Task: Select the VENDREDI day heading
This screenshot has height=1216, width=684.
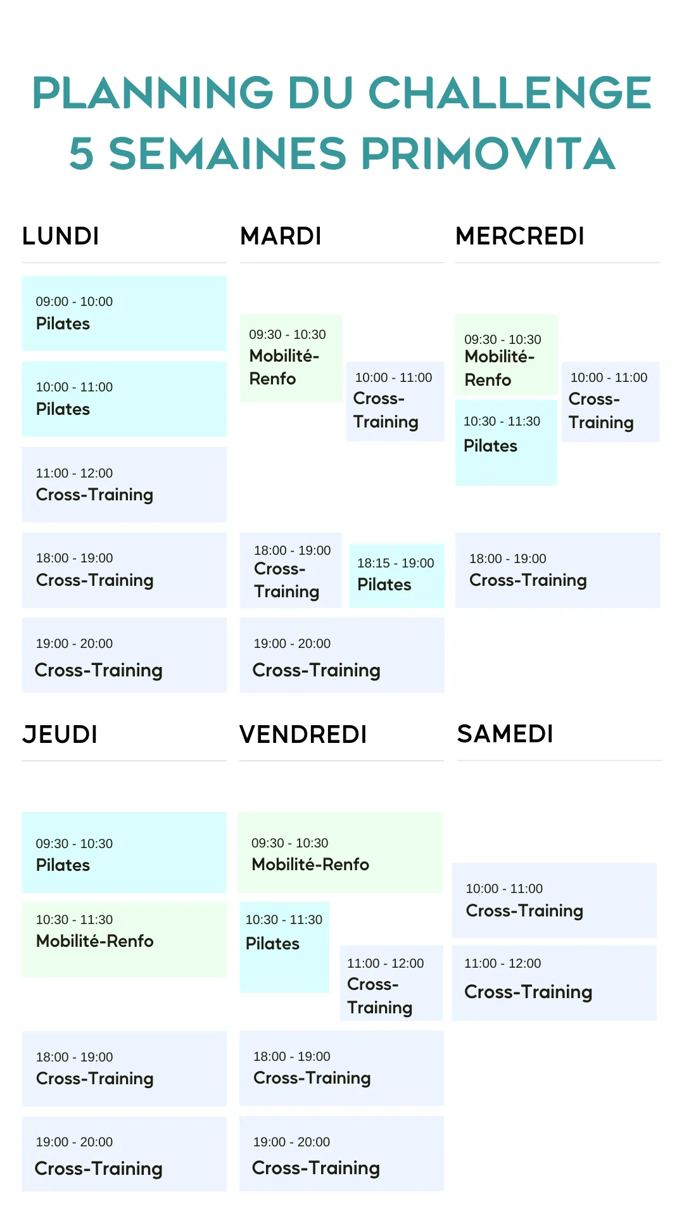Action: tap(303, 735)
